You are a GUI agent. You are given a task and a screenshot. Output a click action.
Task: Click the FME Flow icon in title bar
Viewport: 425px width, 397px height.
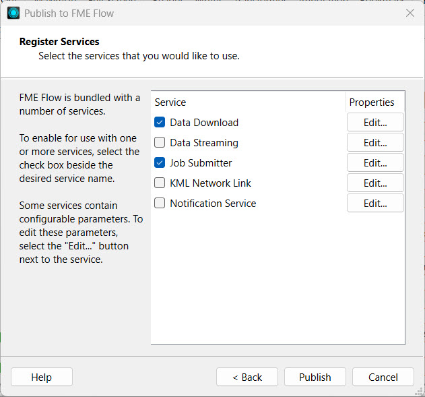click(x=13, y=13)
